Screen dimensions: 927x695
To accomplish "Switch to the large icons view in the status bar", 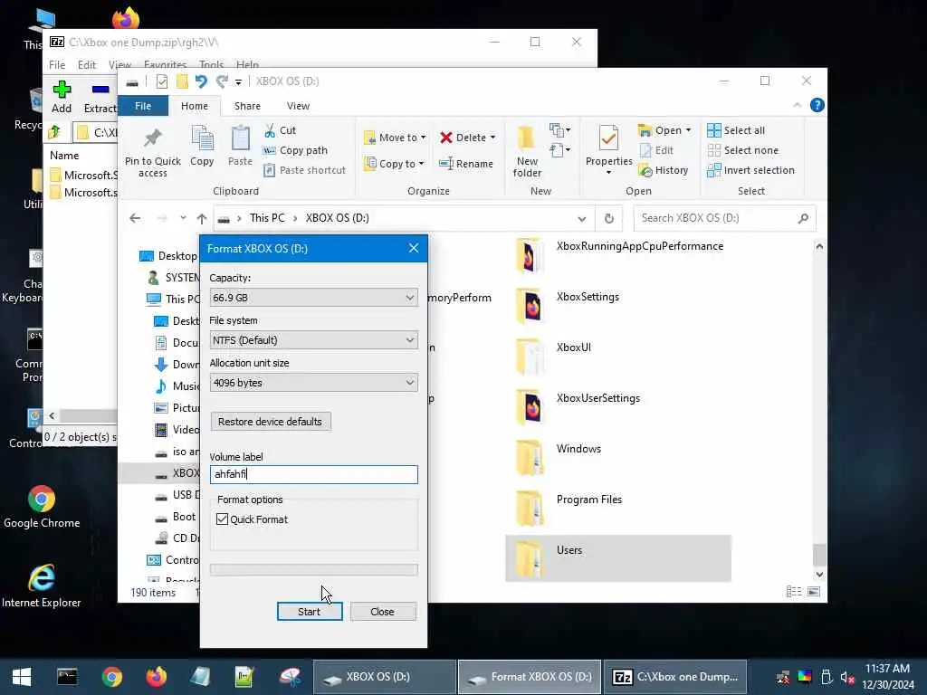I will [814, 592].
